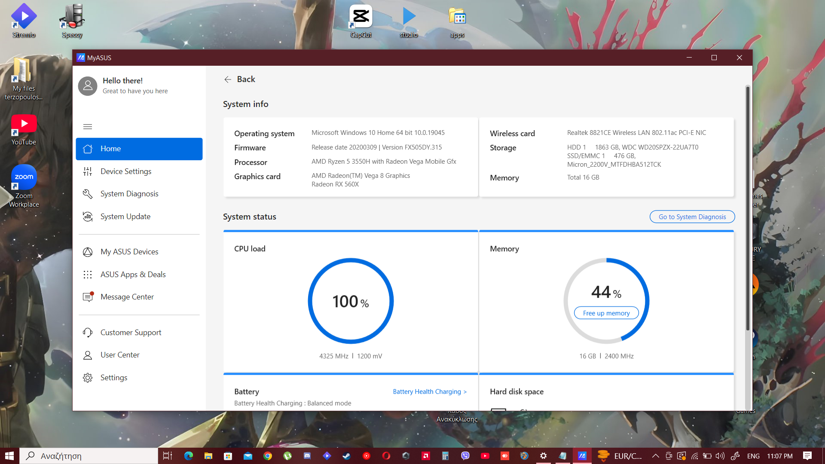Open volume control tray icon
The height and width of the screenshot is (464, 825).
tap(720, 456)
